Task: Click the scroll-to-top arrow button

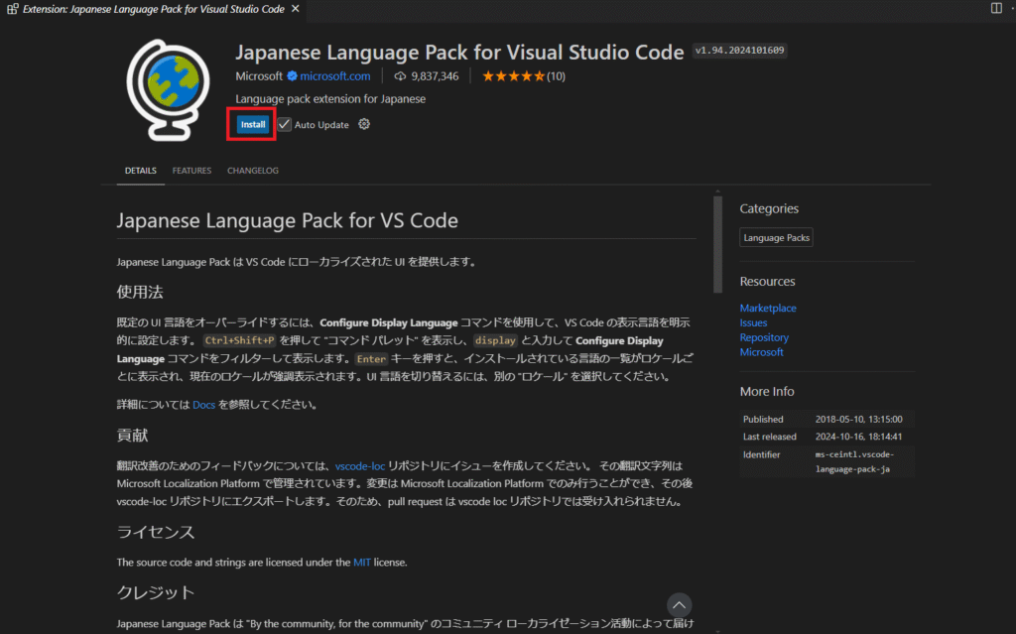Action: (x=679, y=604)
